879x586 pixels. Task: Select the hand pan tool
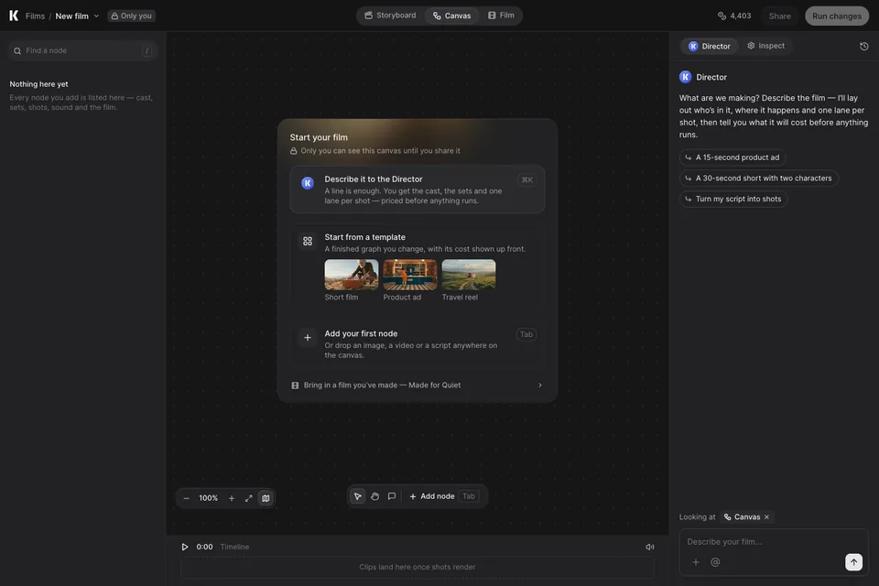point(375,496)
